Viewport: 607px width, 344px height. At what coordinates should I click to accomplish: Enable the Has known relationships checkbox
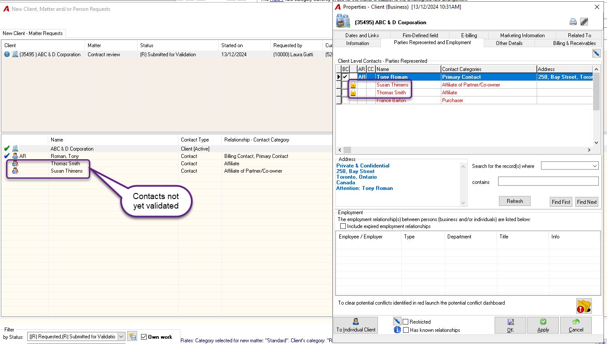(406, 330)
